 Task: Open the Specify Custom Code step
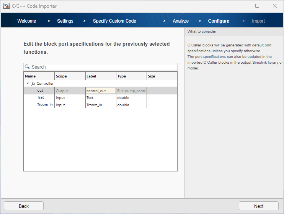[114, 21]
